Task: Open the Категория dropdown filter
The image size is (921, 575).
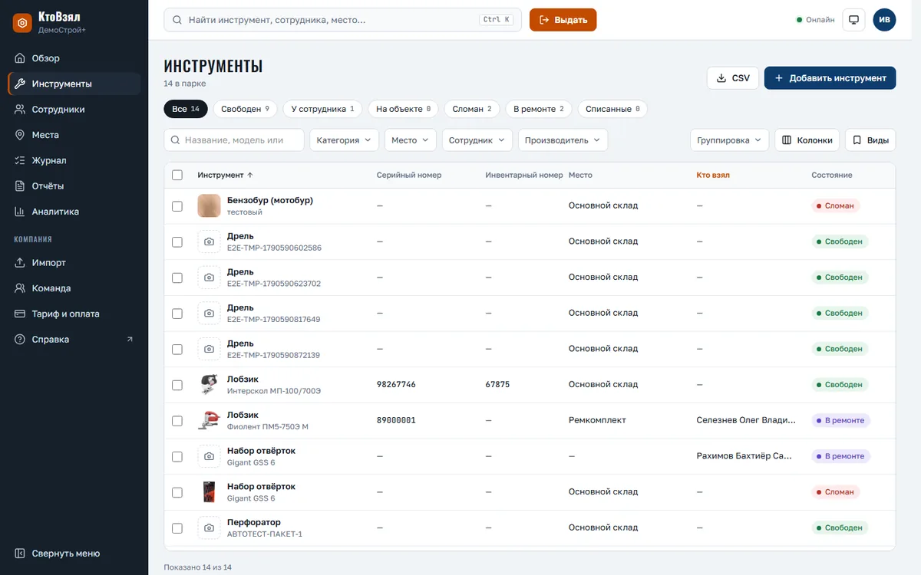Action: point(344,140)
